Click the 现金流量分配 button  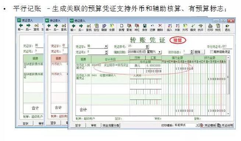pos(111,125)
